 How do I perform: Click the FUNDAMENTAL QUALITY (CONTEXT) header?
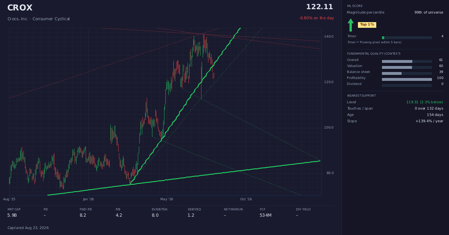374,54
